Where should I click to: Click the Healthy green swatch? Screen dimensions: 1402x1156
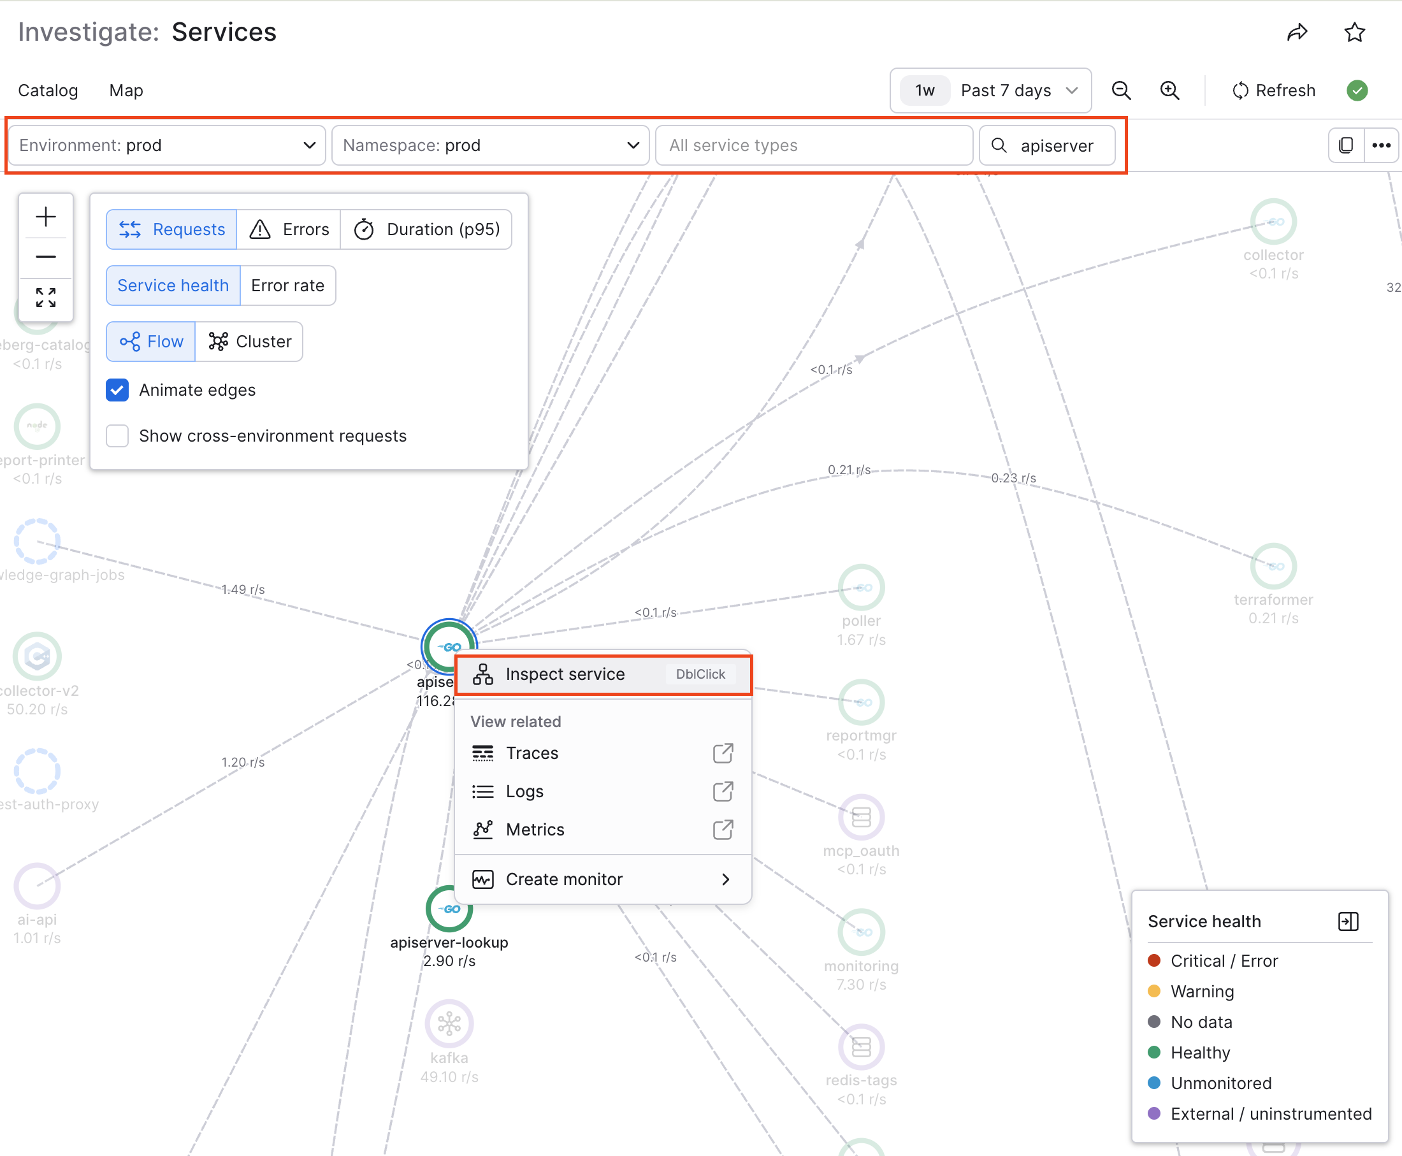[x=1154, y=1052]
